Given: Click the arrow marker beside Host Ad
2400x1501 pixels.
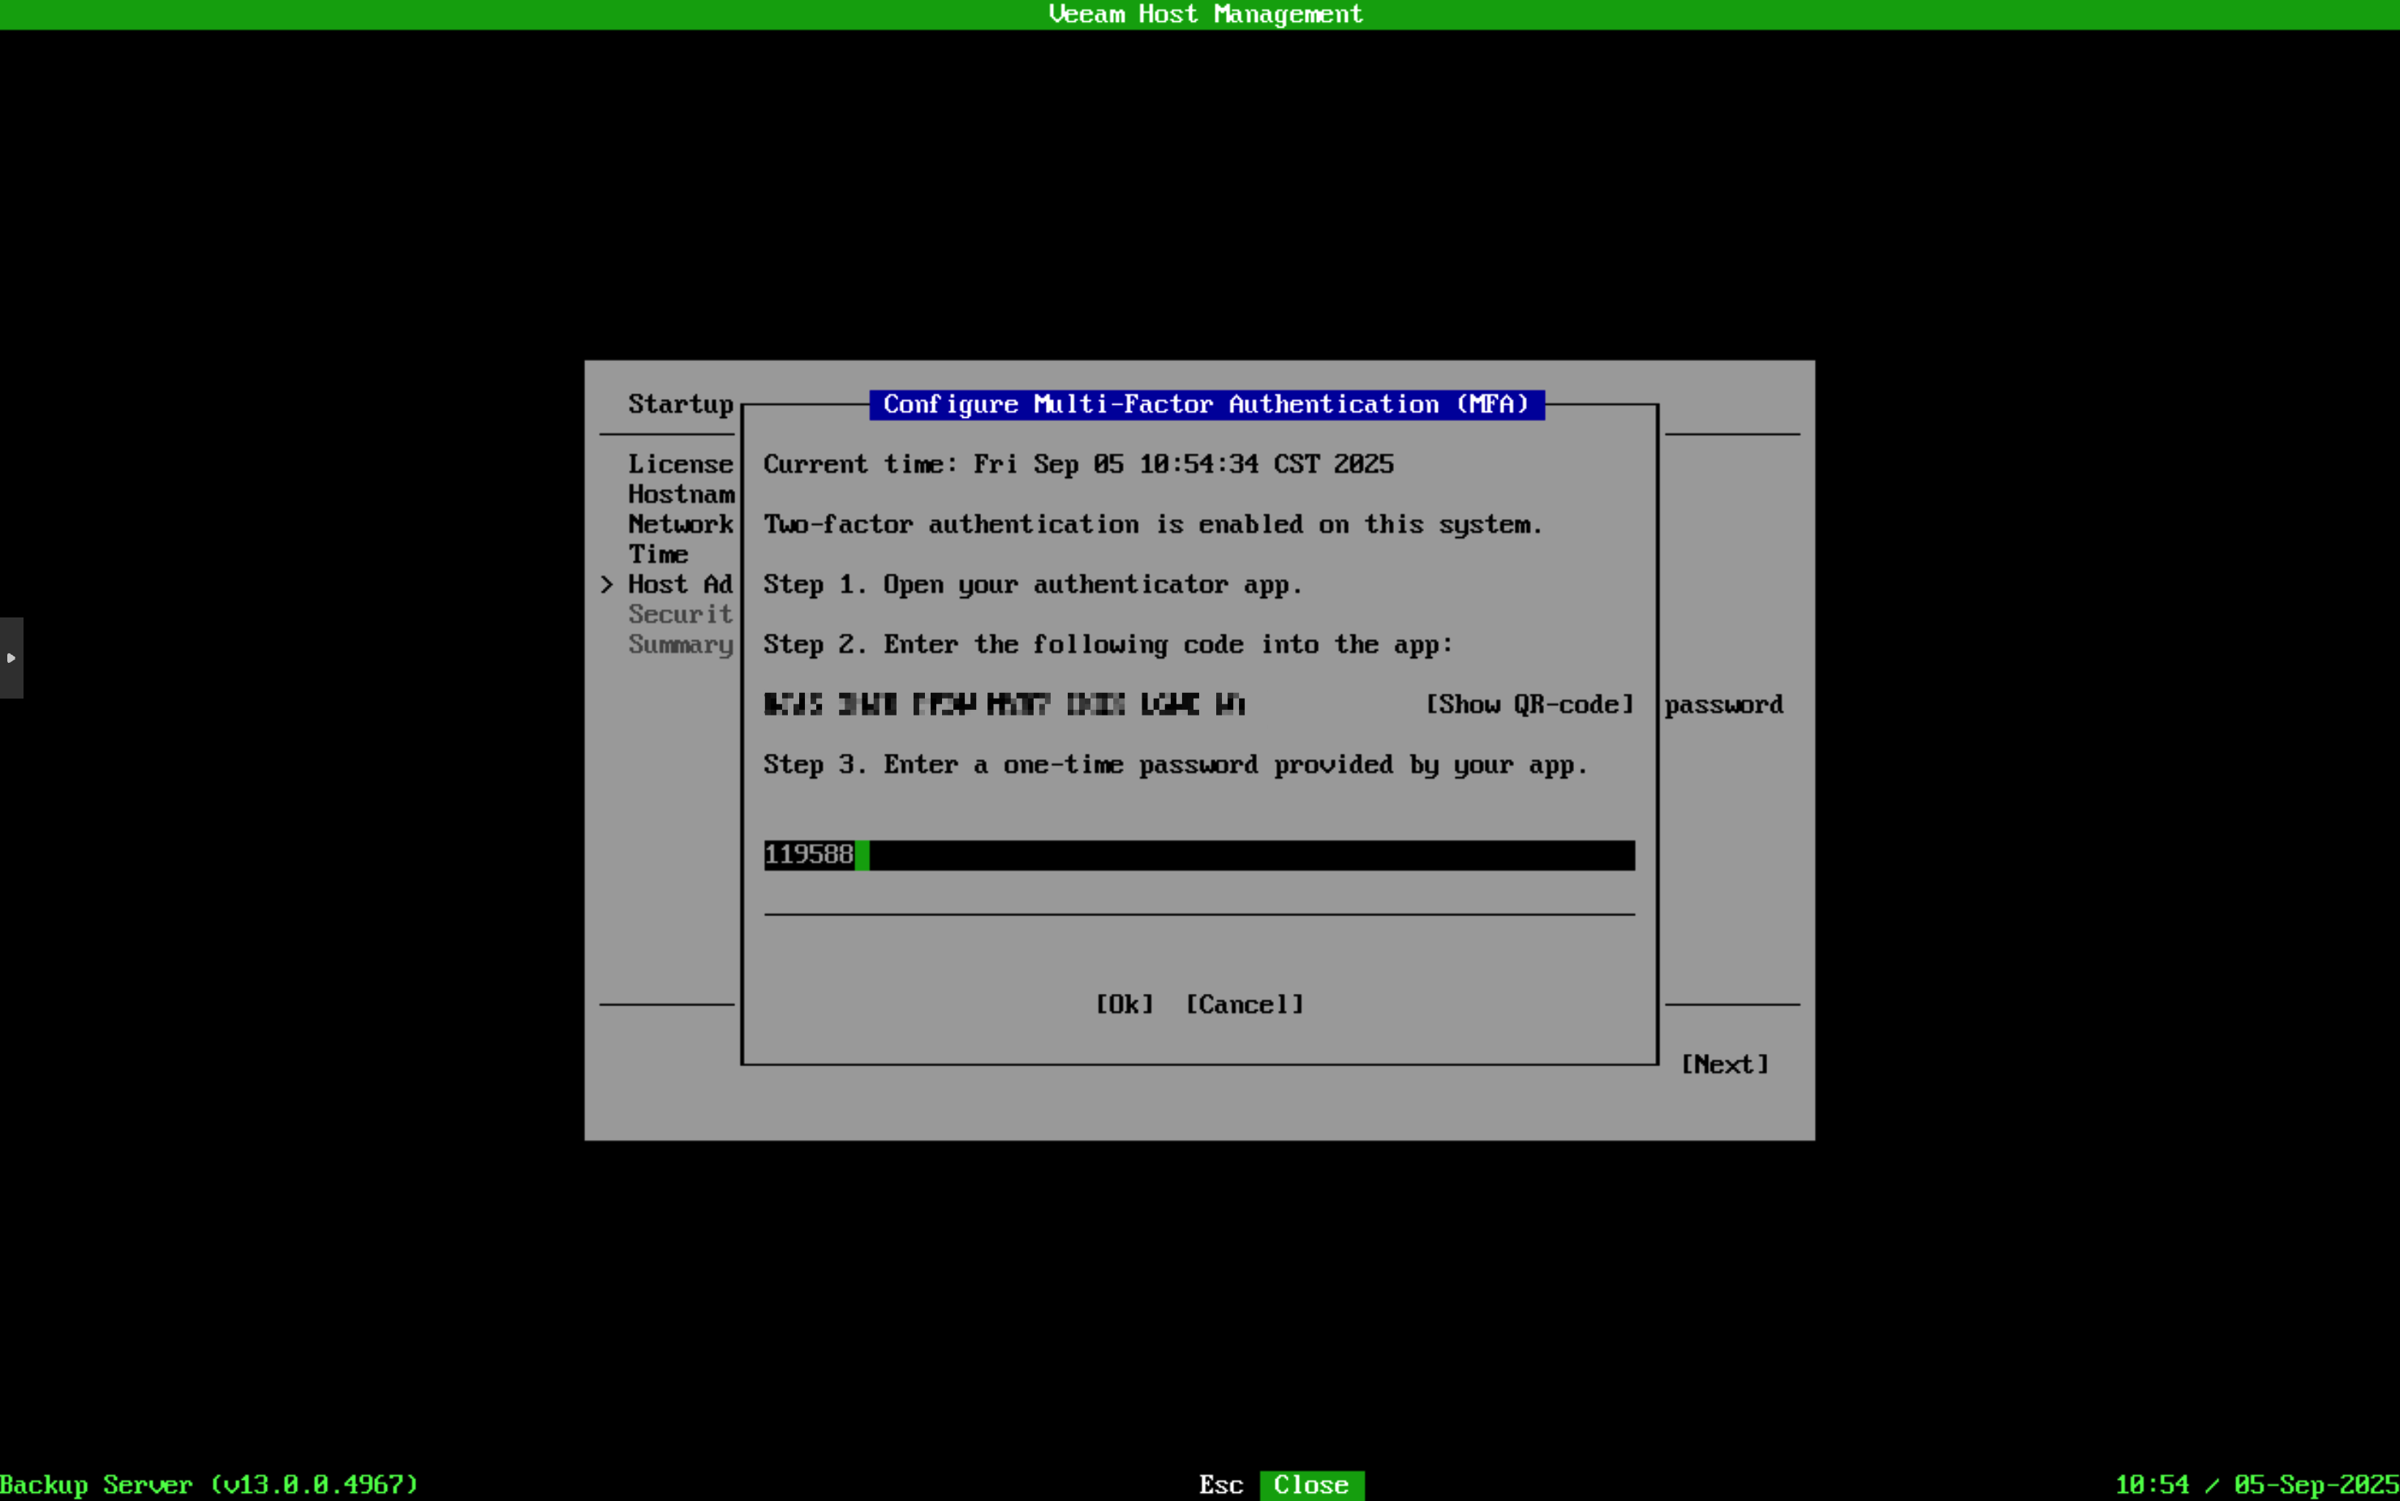Looking at the screenshot, I should (x=606, y=585).
